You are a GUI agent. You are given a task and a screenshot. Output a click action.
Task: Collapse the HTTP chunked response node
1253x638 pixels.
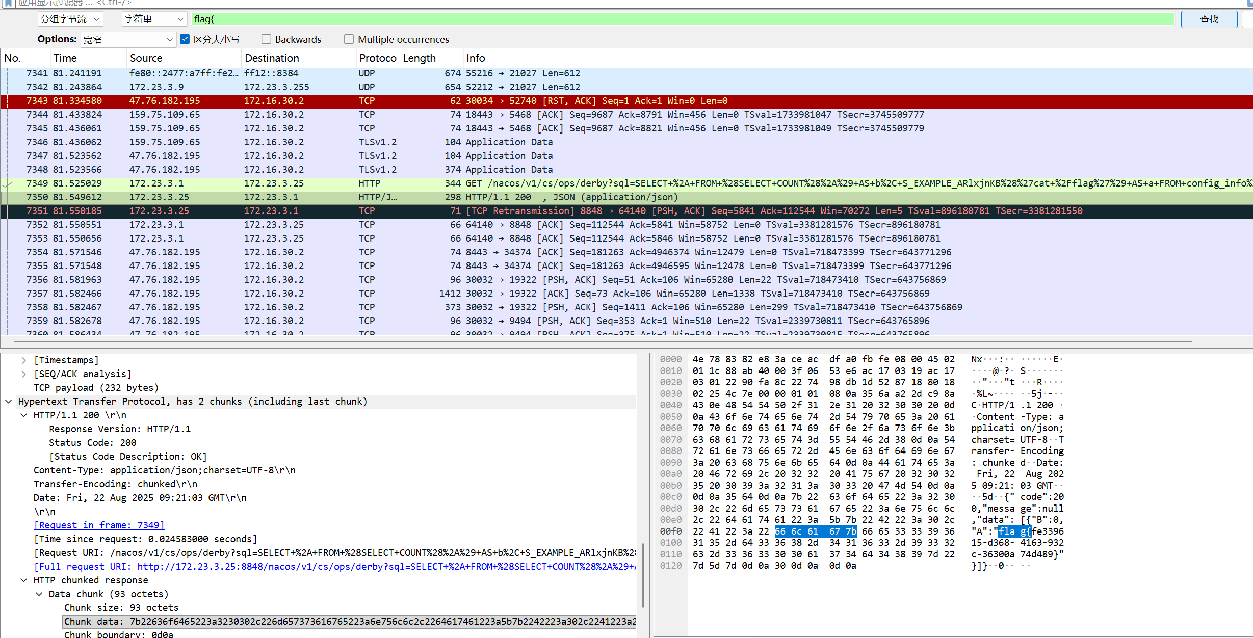(x=23, y=580)
